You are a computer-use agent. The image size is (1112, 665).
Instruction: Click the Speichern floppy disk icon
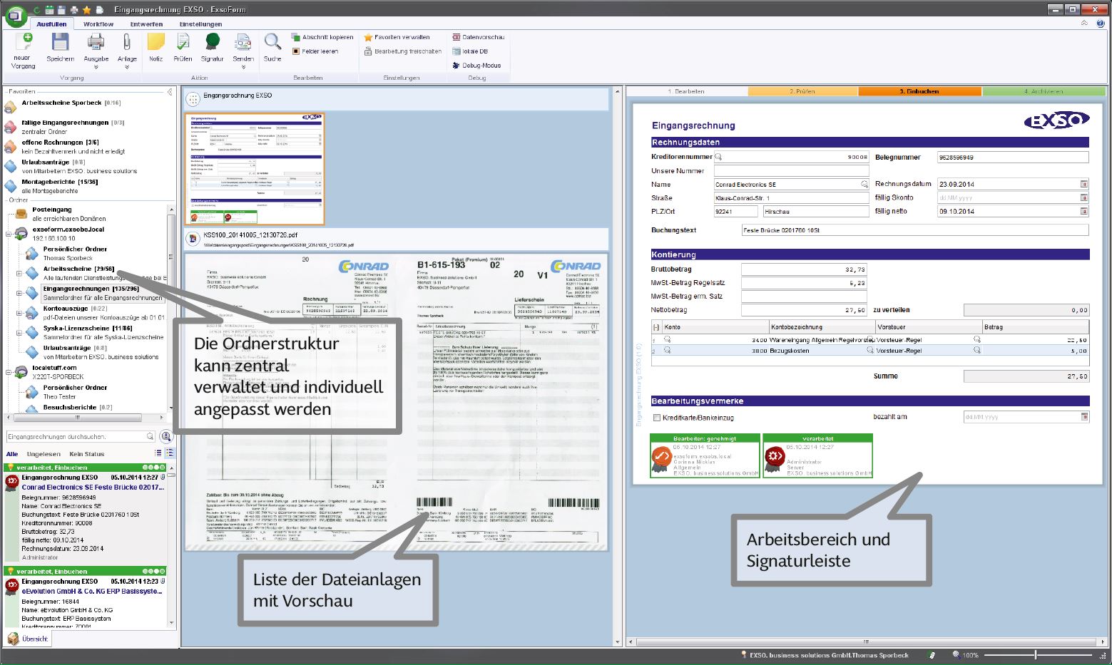tap(60, 43)
